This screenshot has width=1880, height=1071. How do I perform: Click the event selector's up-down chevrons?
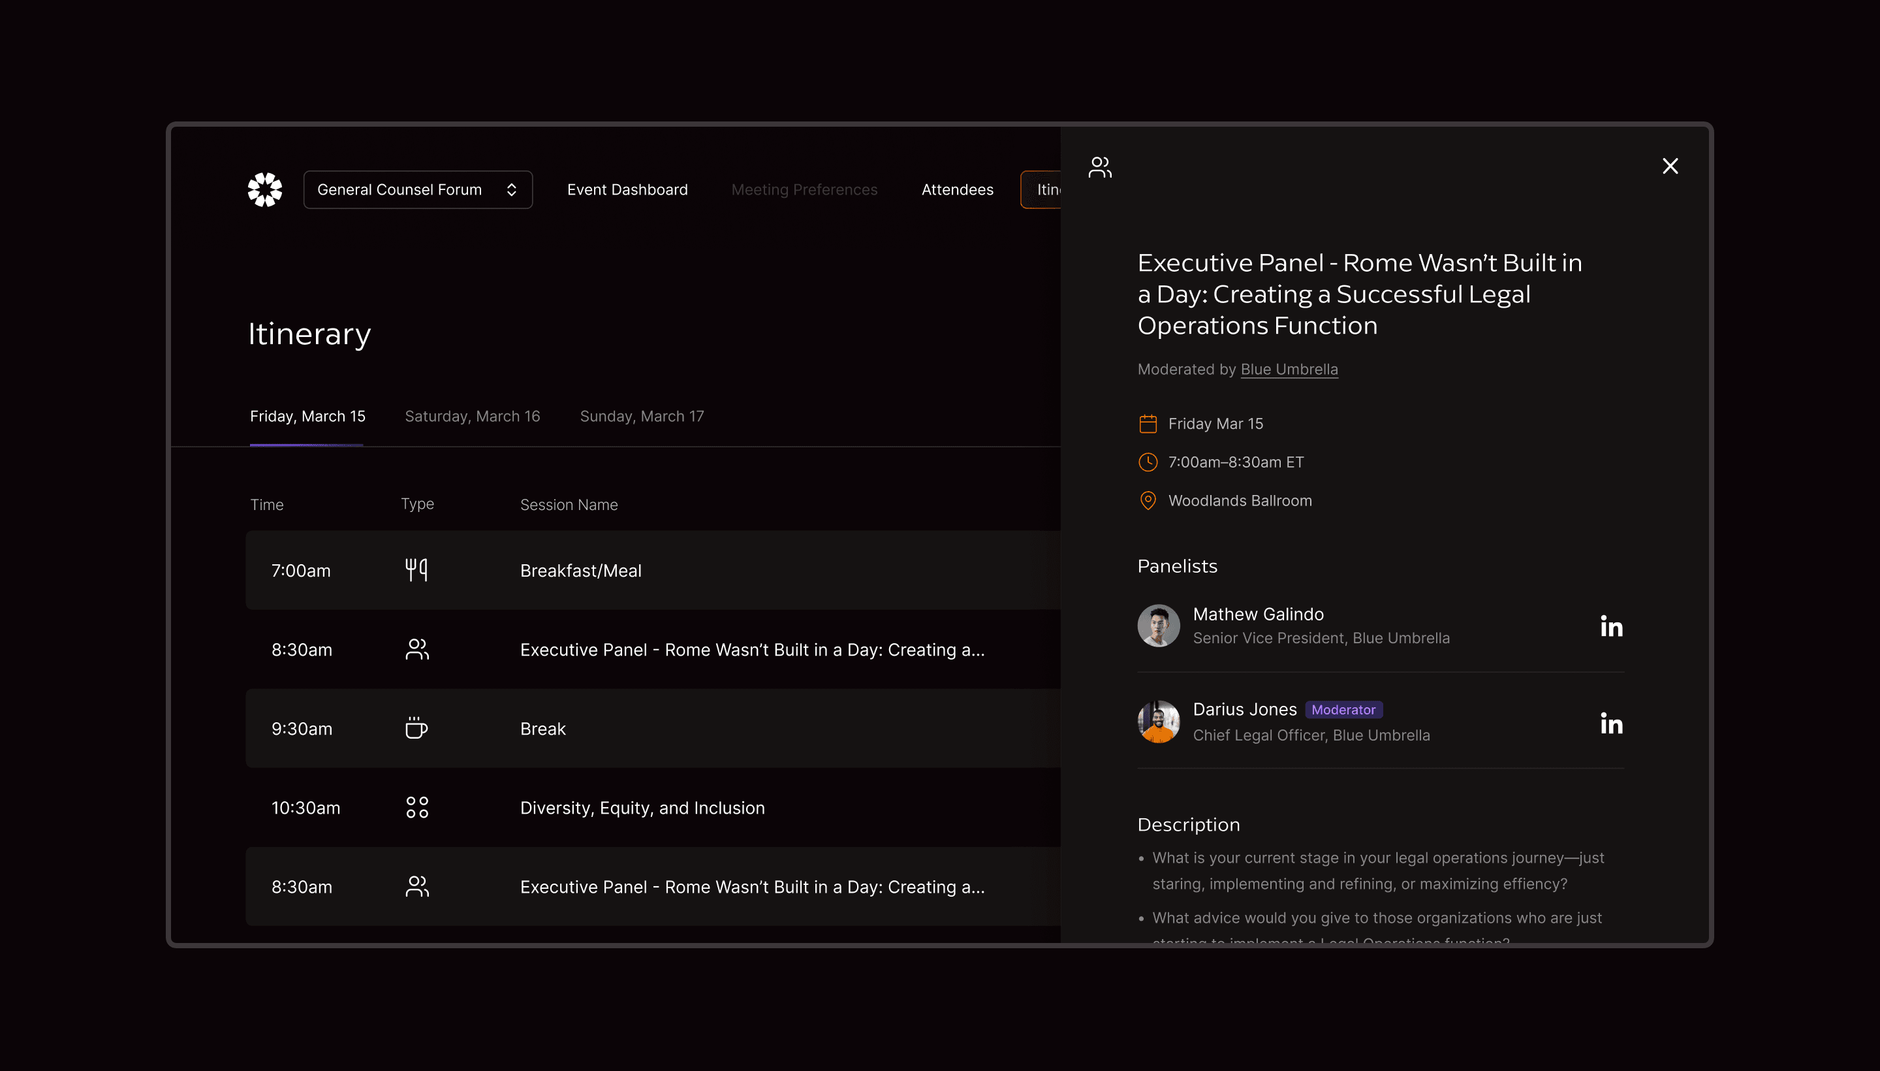click(x=512, y=190)
